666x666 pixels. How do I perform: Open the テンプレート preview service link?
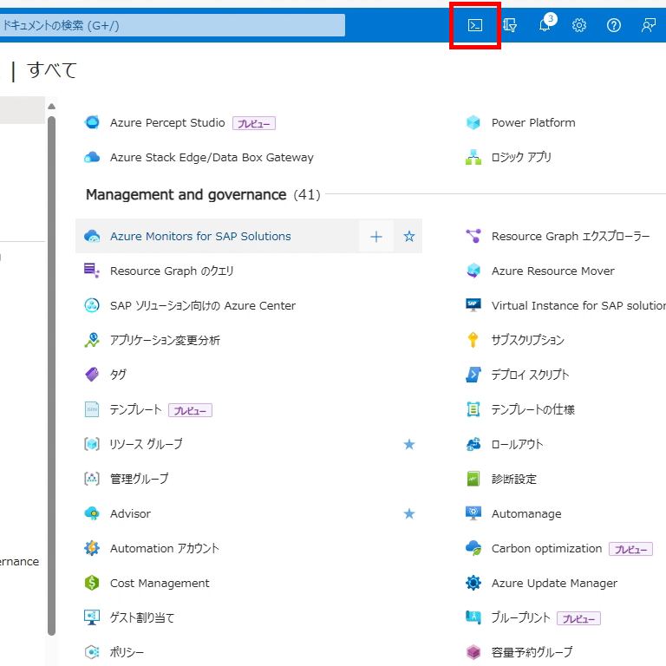(135, 409)
